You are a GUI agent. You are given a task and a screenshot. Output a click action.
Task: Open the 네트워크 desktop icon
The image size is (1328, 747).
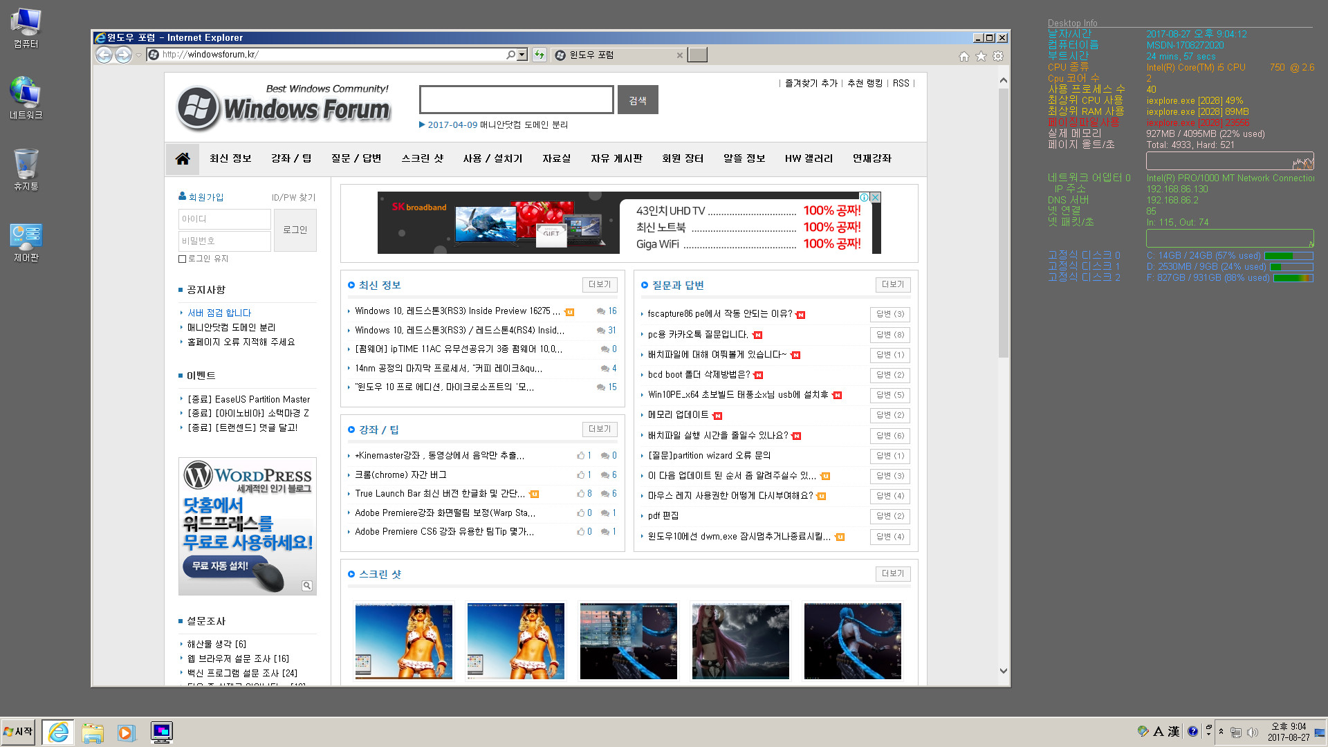click(x=26, y=98)
